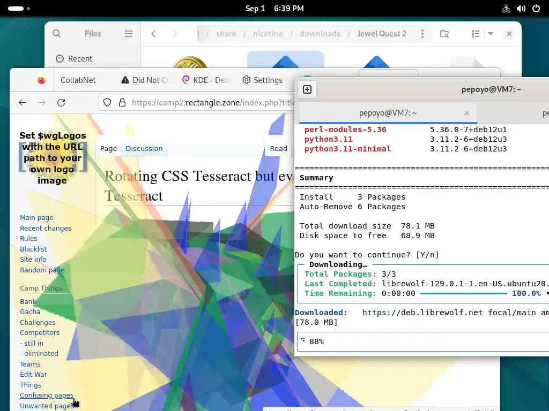Open the volume indicator in top bar

point(521,9)
